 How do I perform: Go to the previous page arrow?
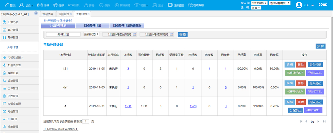tap(306, 121)
